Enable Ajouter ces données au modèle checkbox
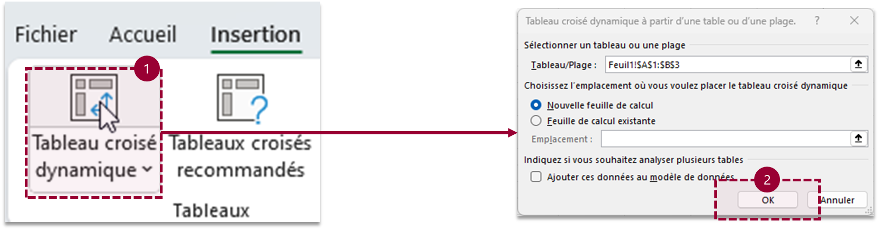The height and width of the screenshot is (230, 879). (536, 177)
